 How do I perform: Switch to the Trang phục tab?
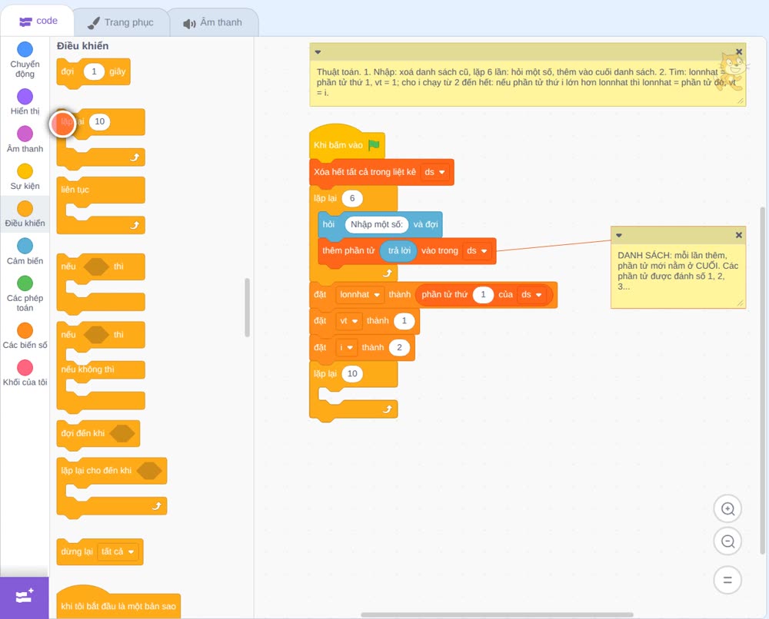[122, 22]
